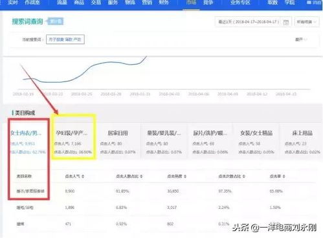Click the 471 点击人气 value

click(x=68, y=224)
